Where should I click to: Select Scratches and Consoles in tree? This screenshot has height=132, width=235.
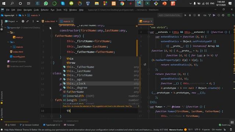point(21,66)
